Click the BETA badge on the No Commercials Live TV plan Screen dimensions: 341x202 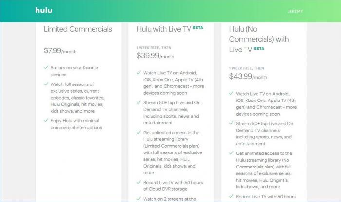coord(259,49)
